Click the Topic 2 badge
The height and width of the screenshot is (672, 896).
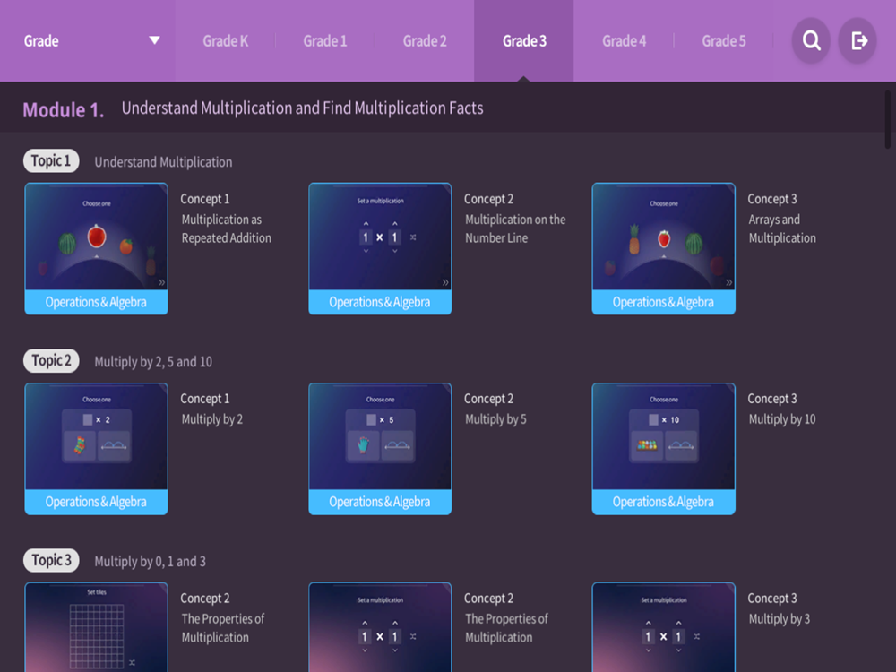(x=51, y=360)
